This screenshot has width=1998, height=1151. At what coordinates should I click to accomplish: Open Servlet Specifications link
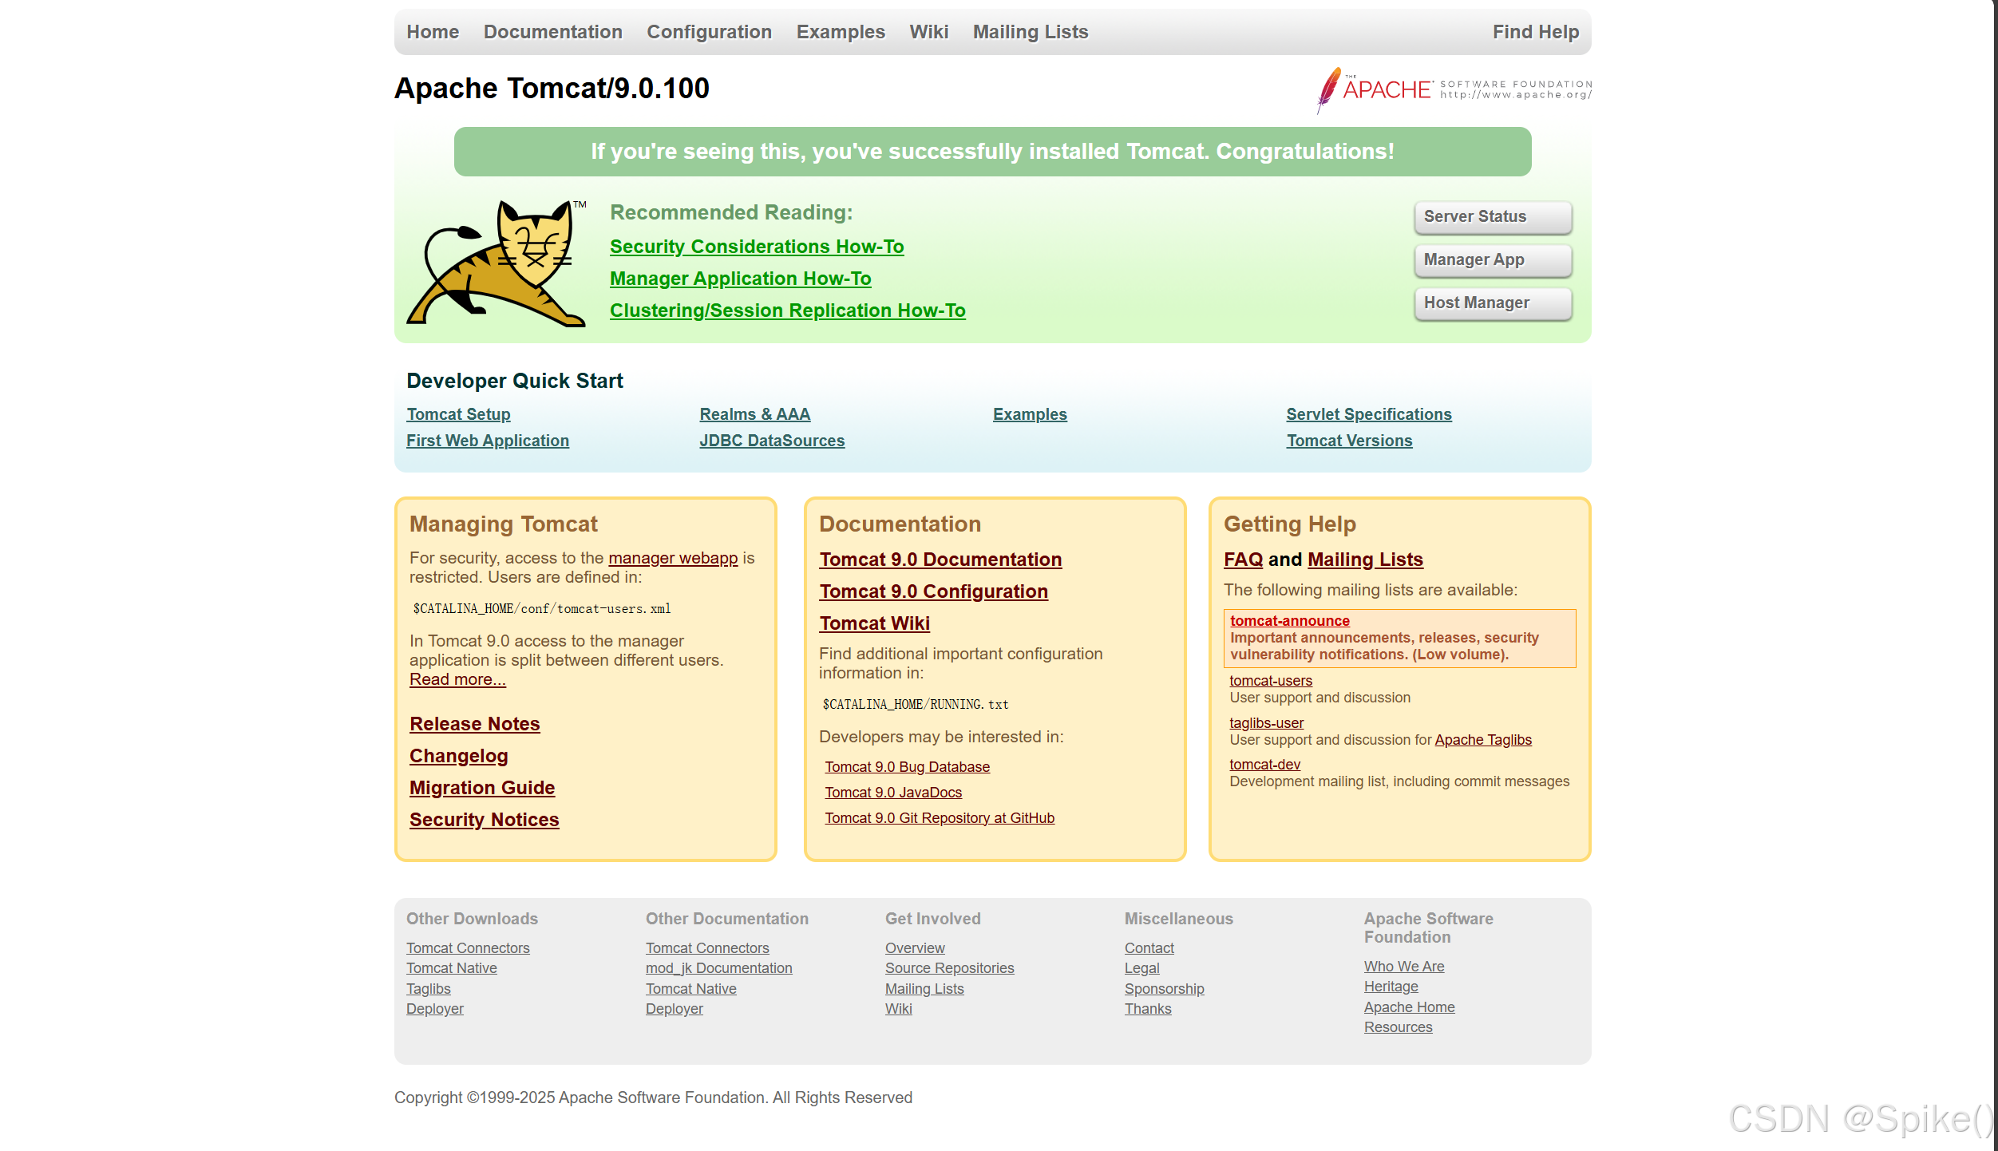1368,414
